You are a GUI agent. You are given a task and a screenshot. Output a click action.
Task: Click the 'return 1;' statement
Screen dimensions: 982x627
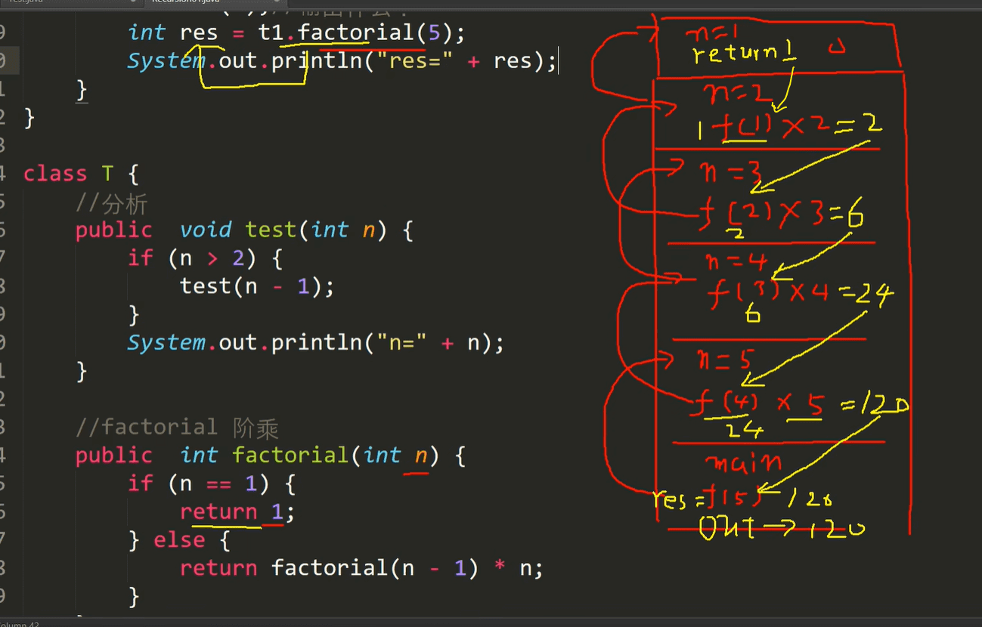[x=237, y=512]
